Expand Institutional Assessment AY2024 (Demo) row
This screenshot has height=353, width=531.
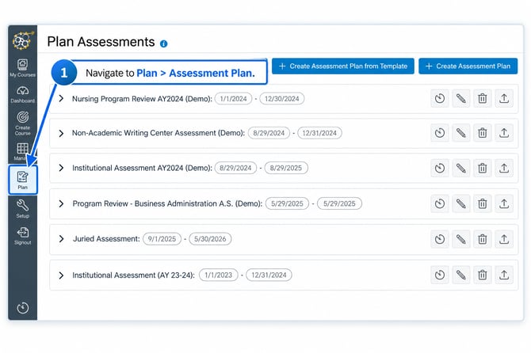61,168
